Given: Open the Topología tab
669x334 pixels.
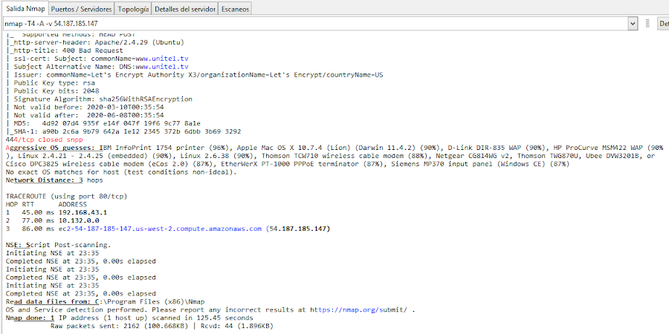Looking at the screenshot, I should tap(133, 9).
